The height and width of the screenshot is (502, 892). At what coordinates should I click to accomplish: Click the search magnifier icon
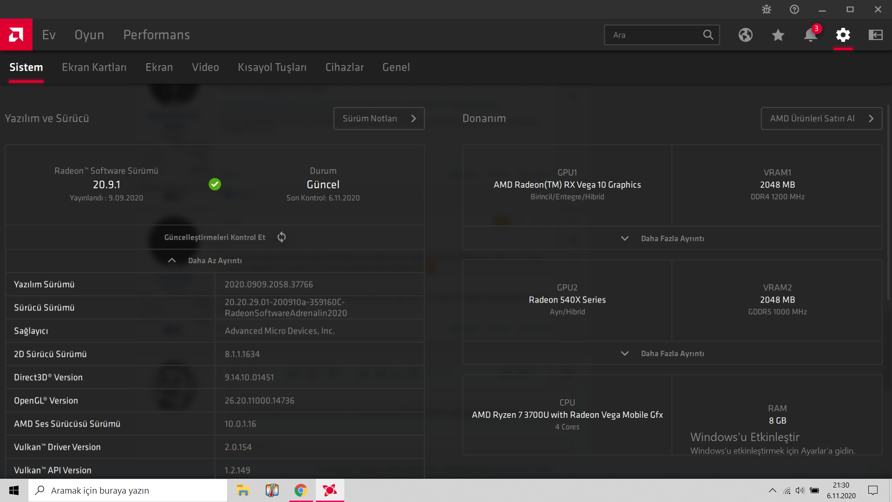click(708, 35)
